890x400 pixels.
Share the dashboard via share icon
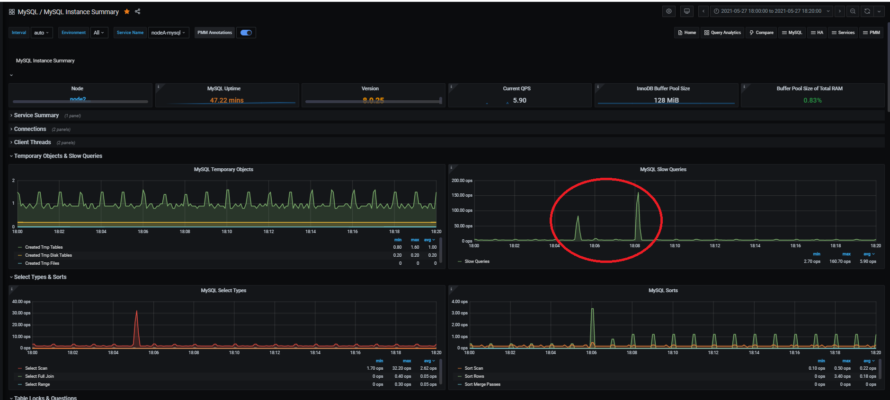click(x=138, y=11)
